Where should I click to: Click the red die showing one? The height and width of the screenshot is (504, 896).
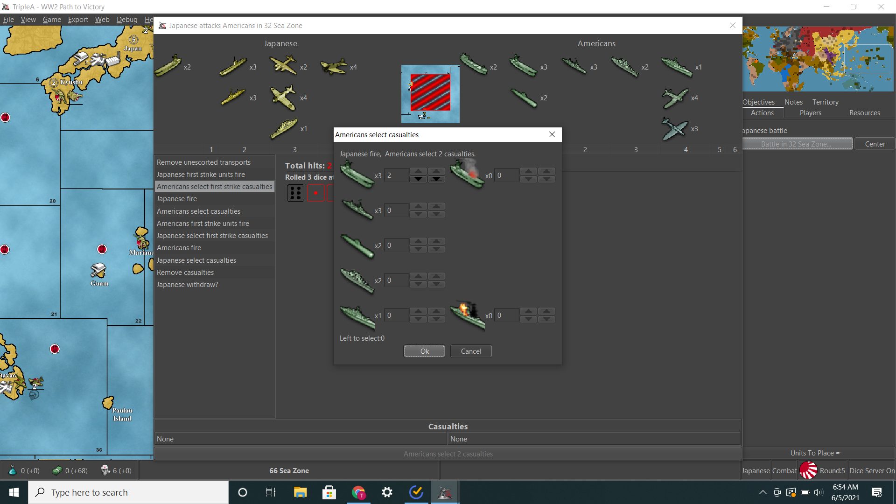[x=315, y=193]
